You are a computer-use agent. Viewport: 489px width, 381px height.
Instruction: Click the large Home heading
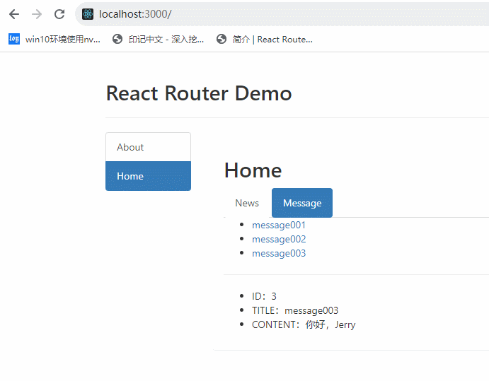pos(253,170)
